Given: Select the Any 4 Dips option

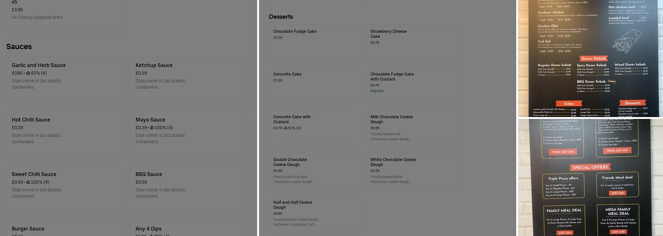Looking at the screenshot, I should click(x=188, y=229).
